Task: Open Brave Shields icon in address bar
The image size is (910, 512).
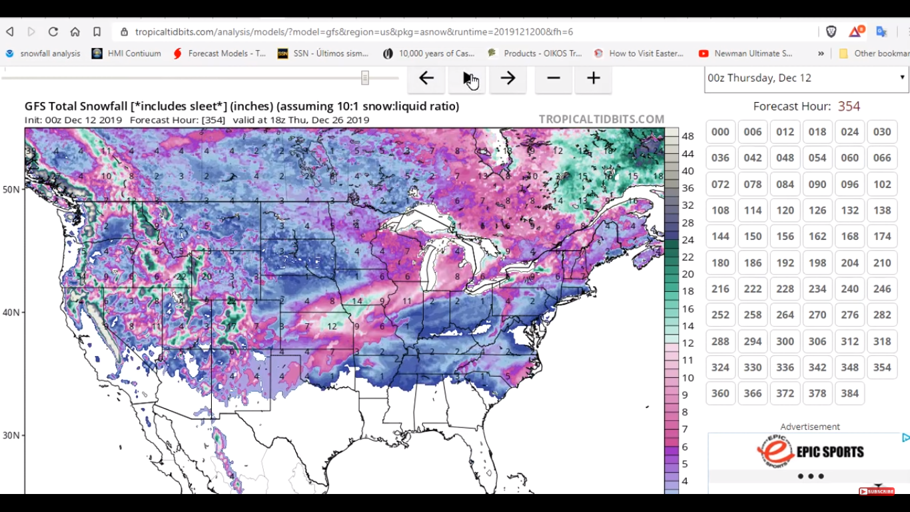Action: coord(831,32)
